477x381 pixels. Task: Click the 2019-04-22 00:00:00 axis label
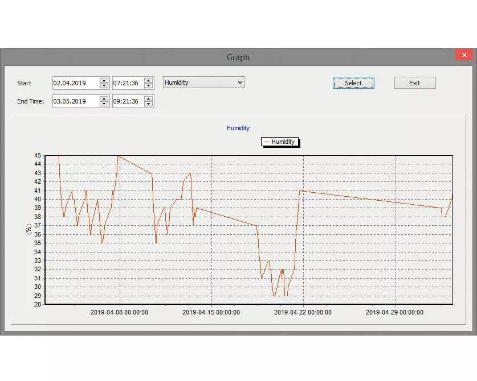coord(303,312)
